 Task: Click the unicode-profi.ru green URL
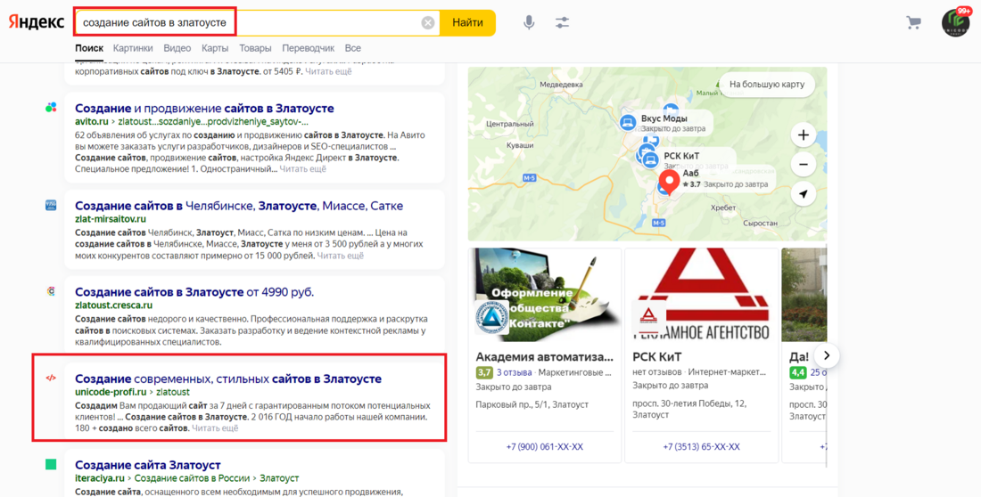(x=111, y=392)
